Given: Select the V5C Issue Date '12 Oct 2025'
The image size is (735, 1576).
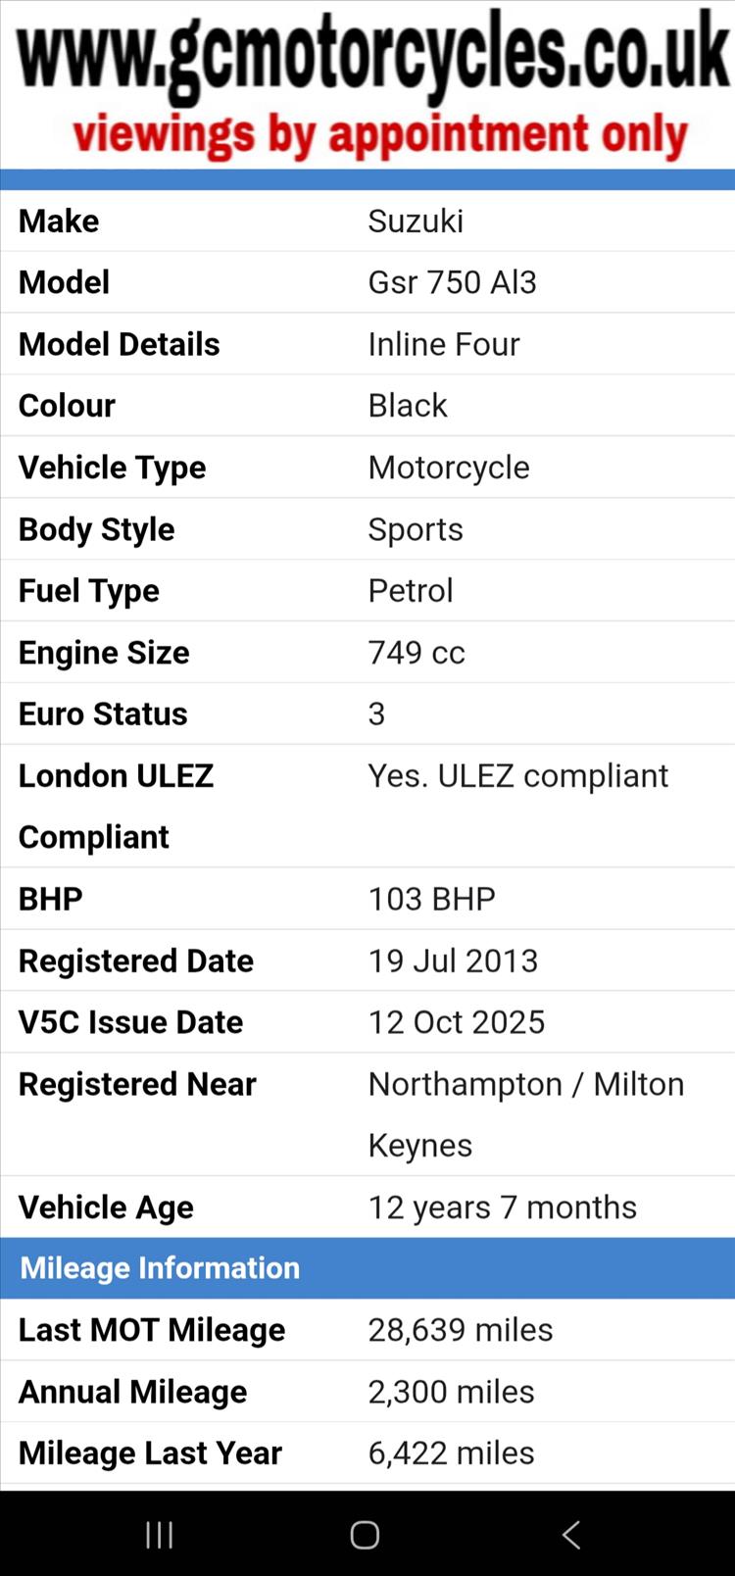Looking at the screenshot, I should [x=456, y=1022].
